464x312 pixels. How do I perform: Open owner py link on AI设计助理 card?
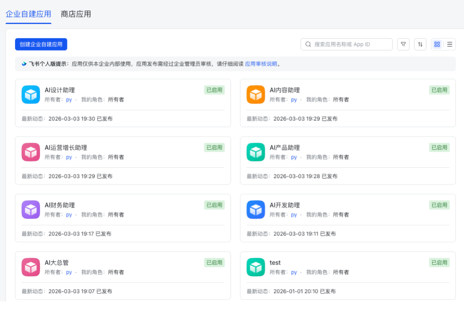click(69, 100)
